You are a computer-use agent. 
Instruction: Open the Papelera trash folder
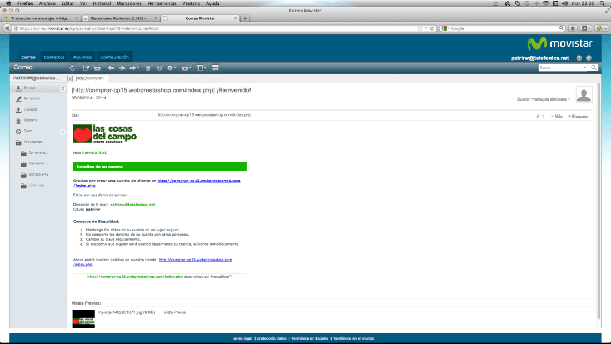(x=38, y=121)
